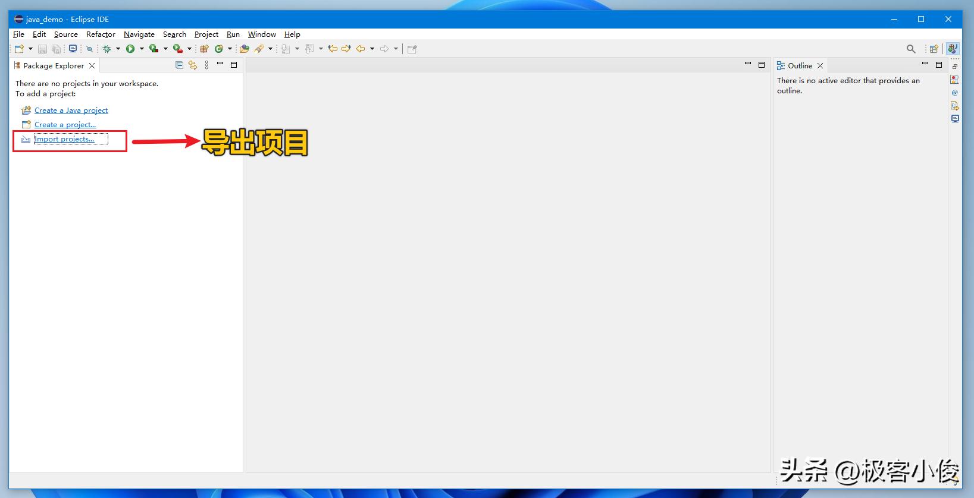Expand the Back history dropdown arrow
Viewport: 974px width, 498px height.
pos(372,49)
